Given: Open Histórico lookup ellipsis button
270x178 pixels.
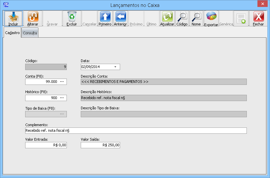Looking at the screenshot, I should coord(62,98).
